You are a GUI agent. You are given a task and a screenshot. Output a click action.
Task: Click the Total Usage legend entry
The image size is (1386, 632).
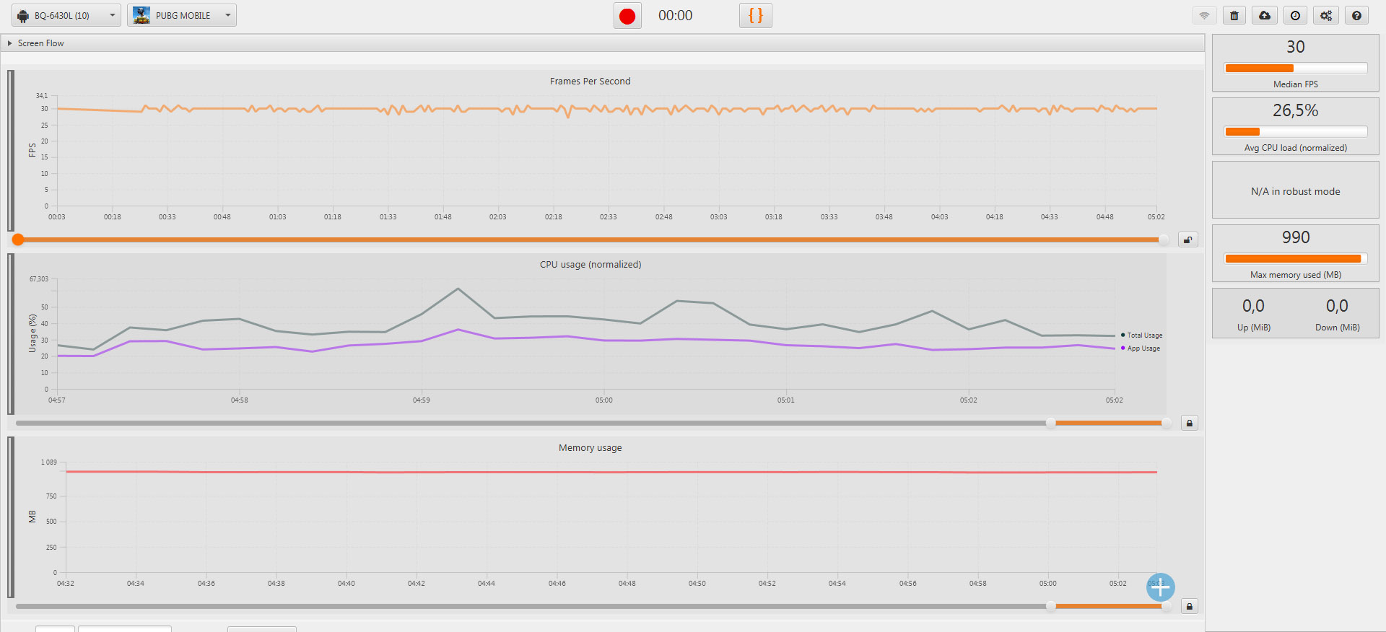pyautogui.click(x=1141, y=335)
